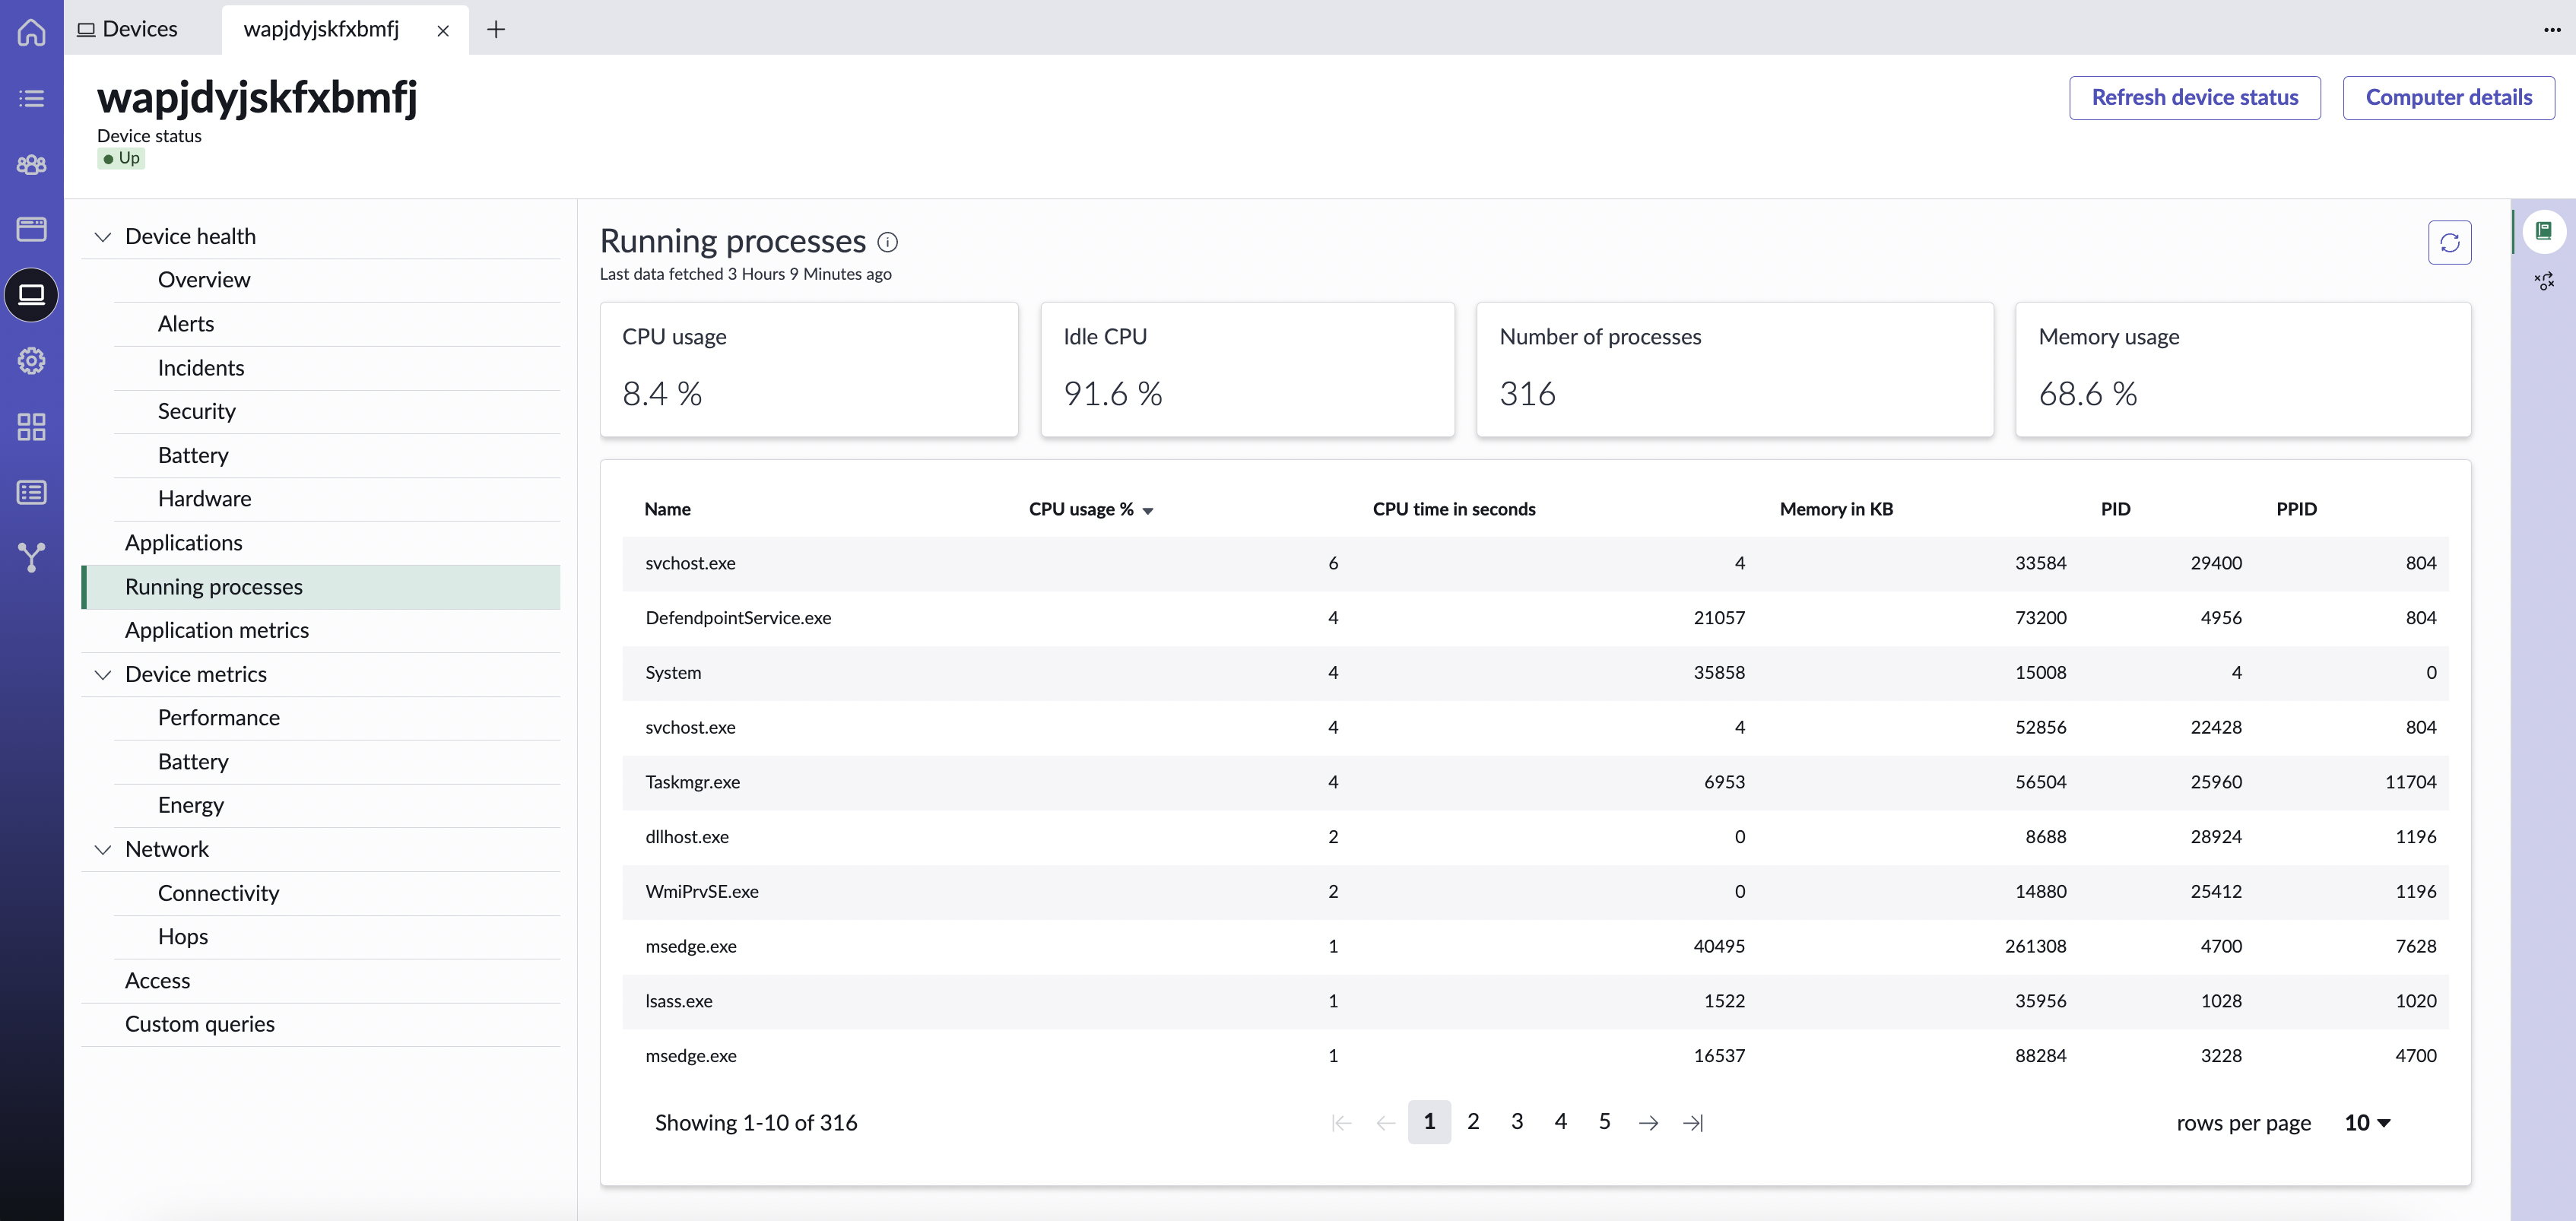2576x1221 pixels.
Task: Go to page 5
Action: tap(1604, 1122)
